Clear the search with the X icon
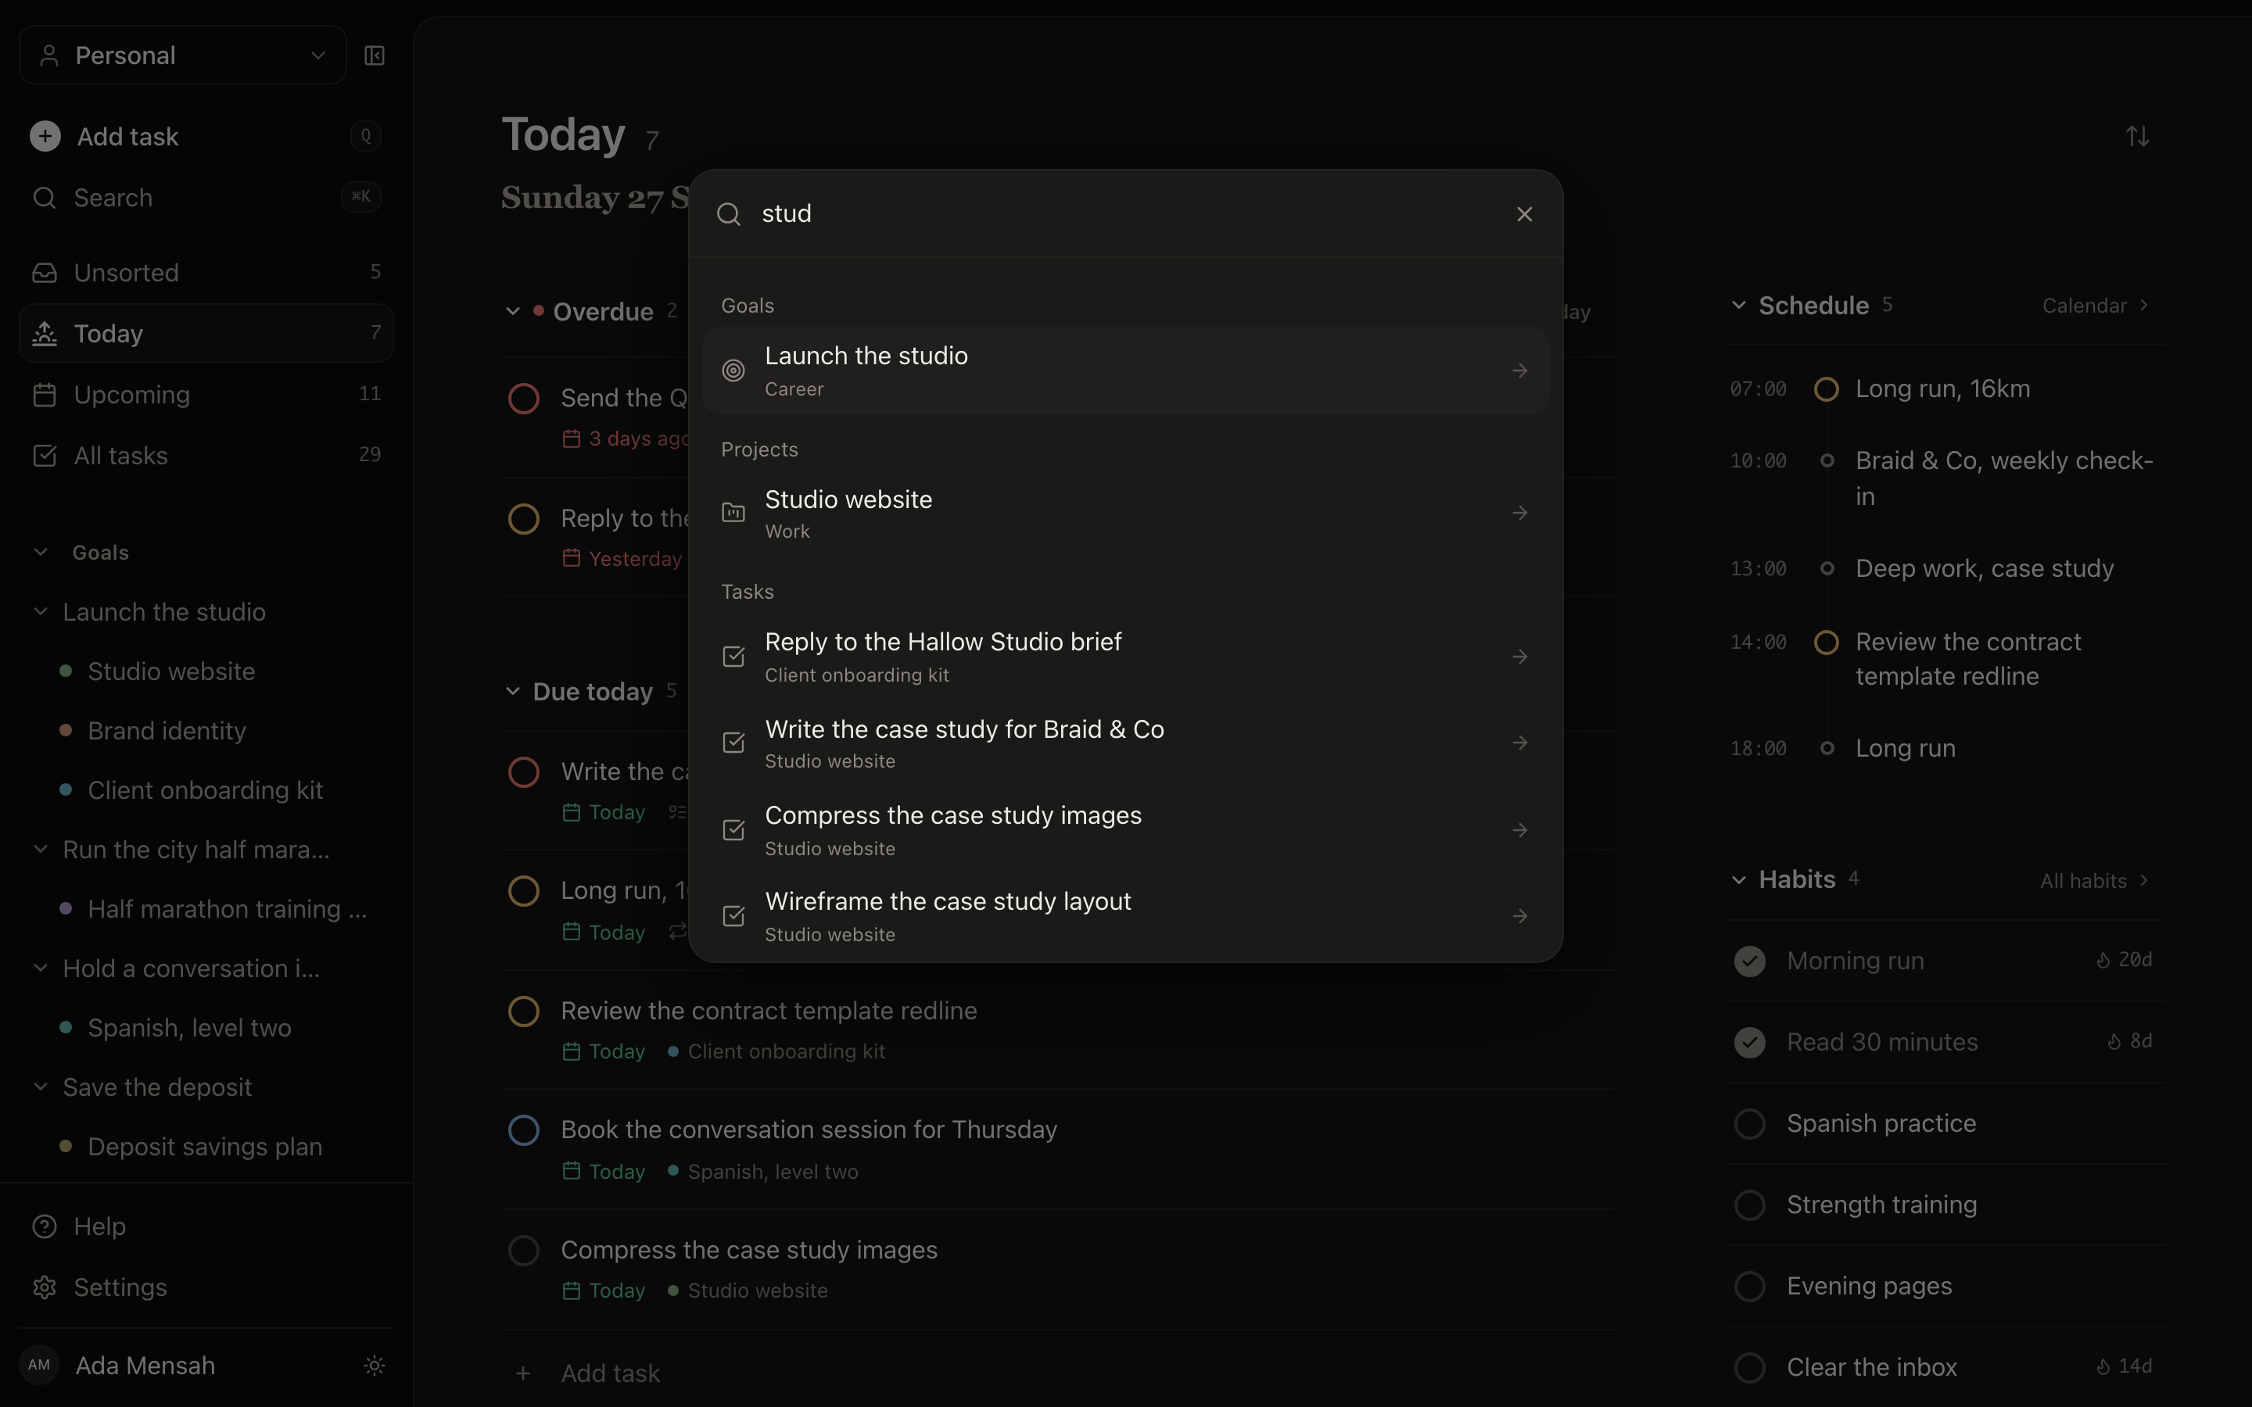The width and height of the screenshot is (2252, 1407). (1524, 214)
